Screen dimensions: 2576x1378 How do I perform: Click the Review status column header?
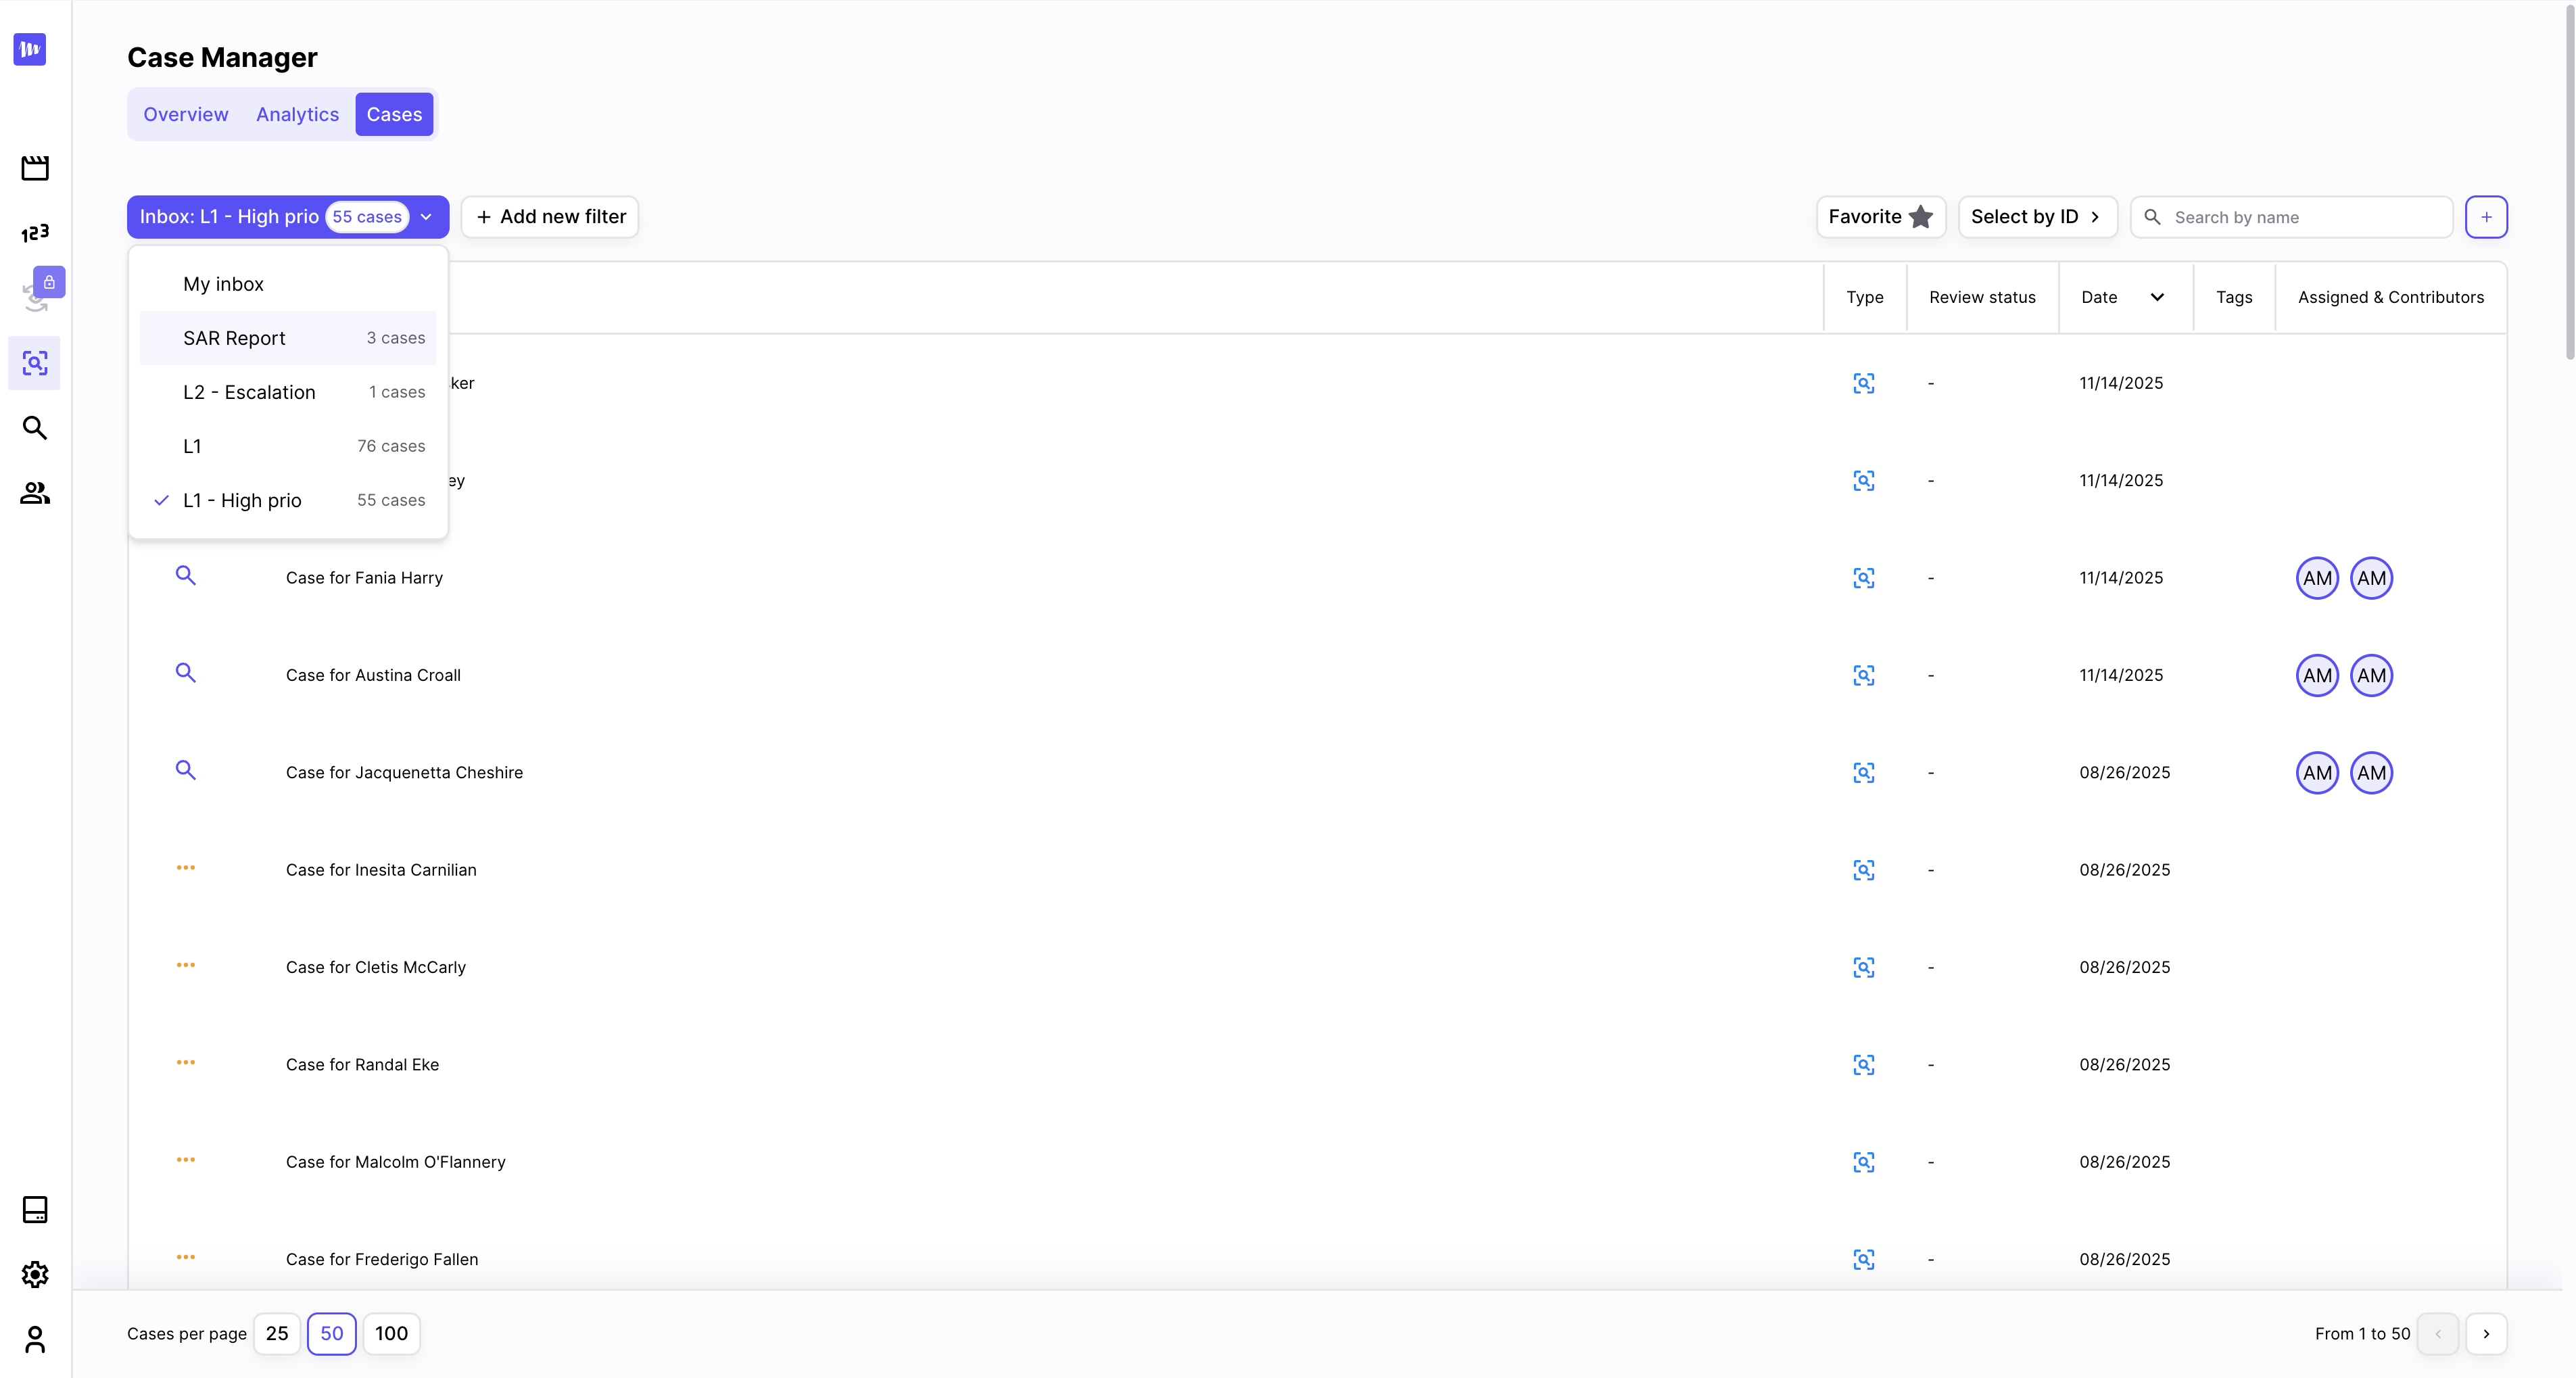[1982, 297]
